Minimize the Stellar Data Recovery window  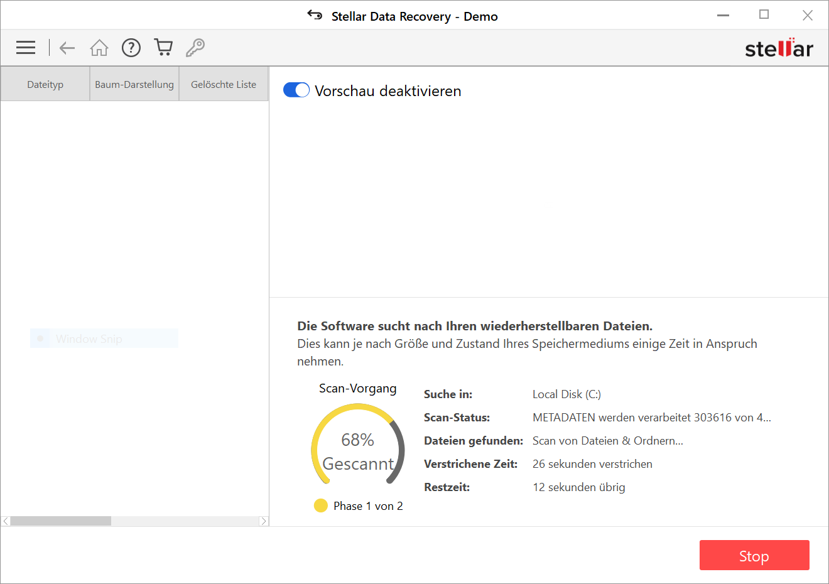click(x=723, y=15)
